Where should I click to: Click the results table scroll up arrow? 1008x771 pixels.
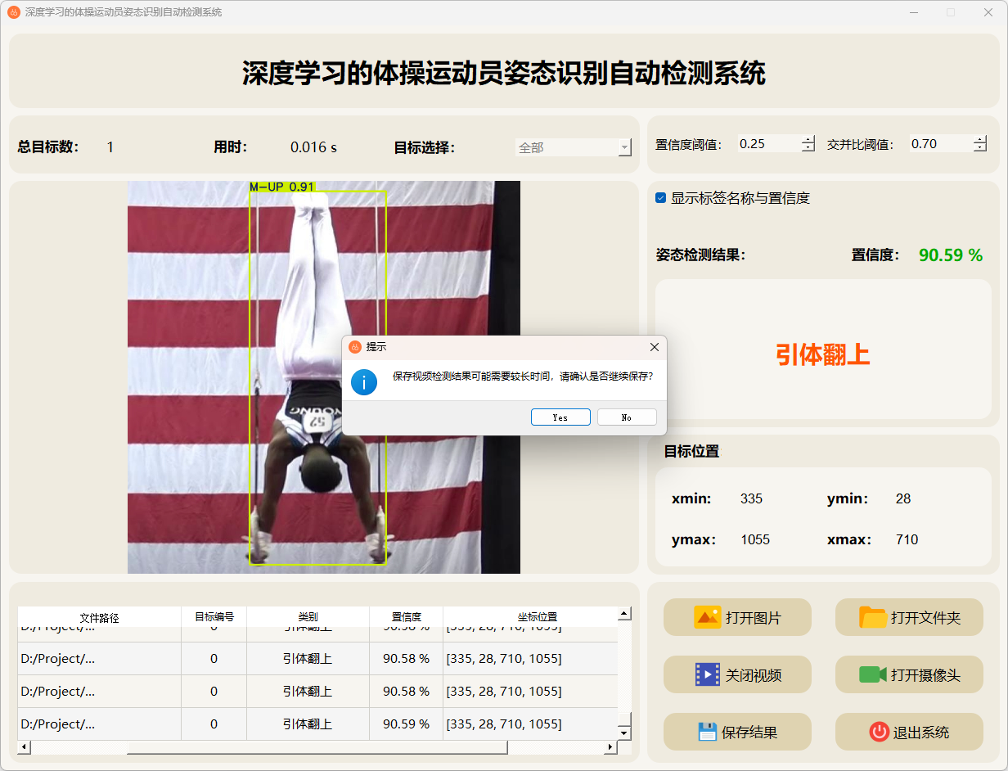(624, 614)
